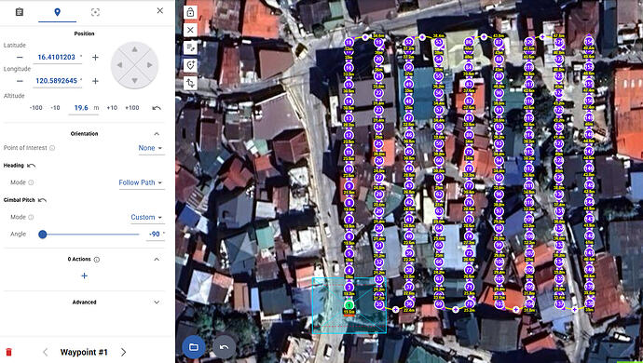Image resolution: width=643 pixels, height=363 pixels.
Task: Undo the last map edit
Action: [x=224, y=347]
